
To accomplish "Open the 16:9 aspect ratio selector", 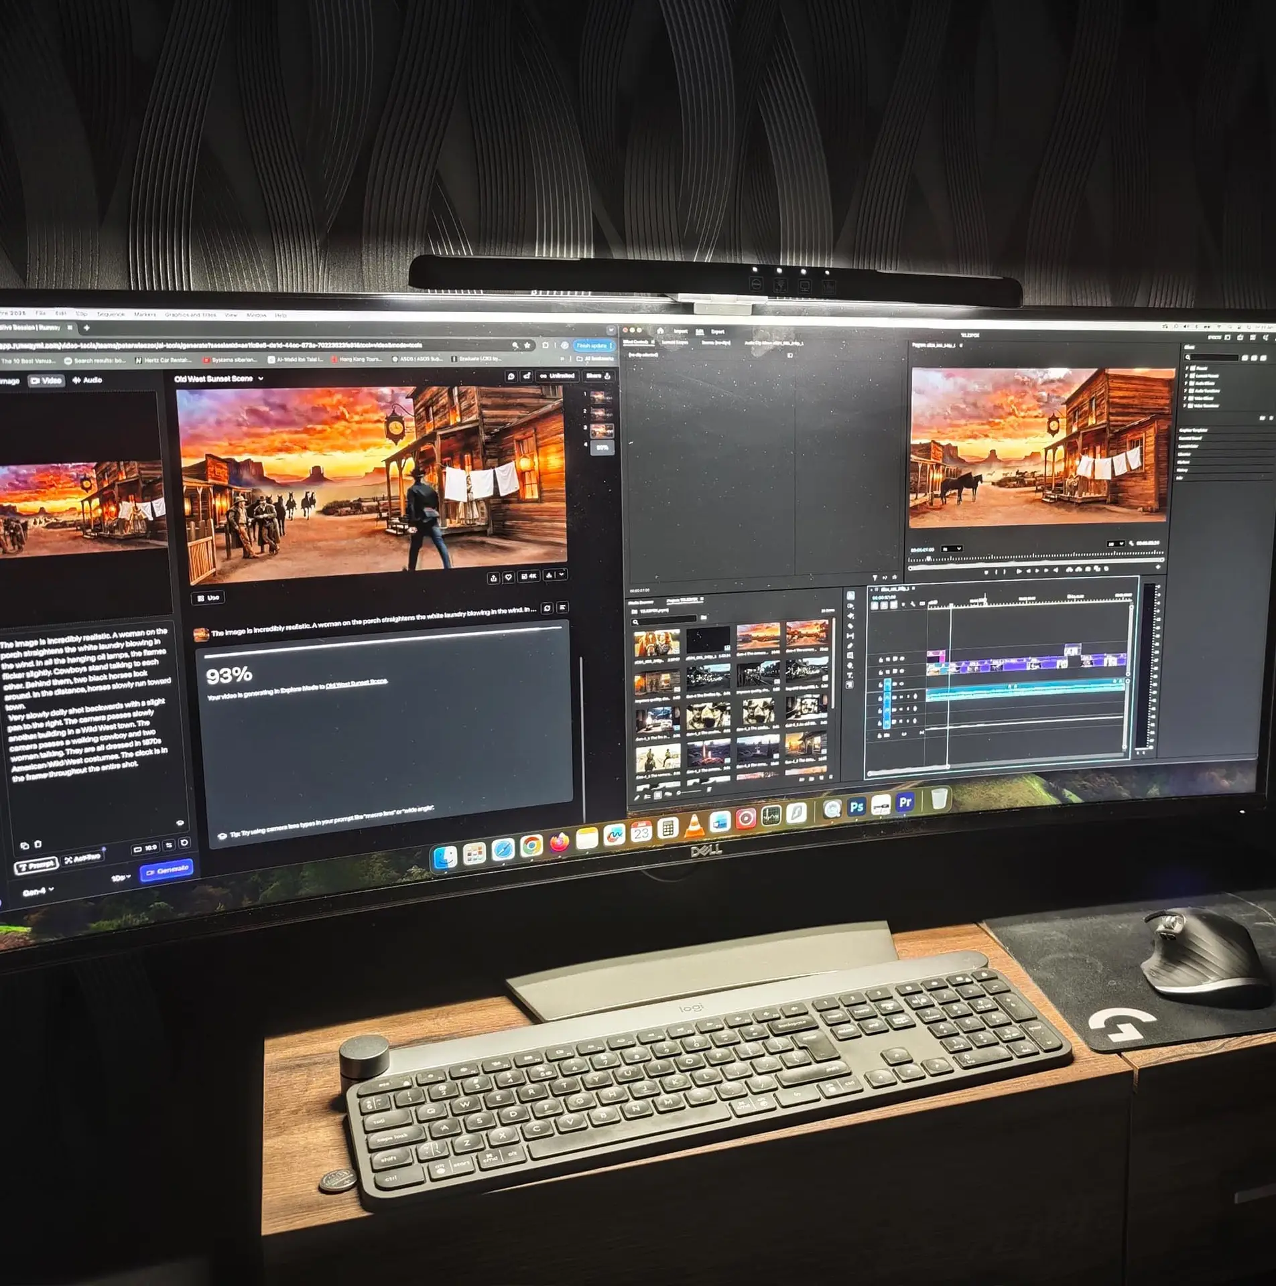I will click(x=145, y=849).
